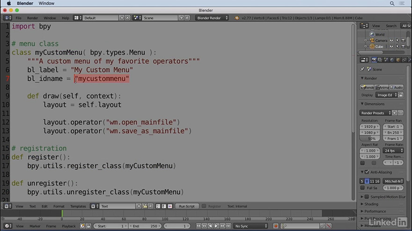
Task: Open the properties editor type selector
Action: (x=364, y=60)
